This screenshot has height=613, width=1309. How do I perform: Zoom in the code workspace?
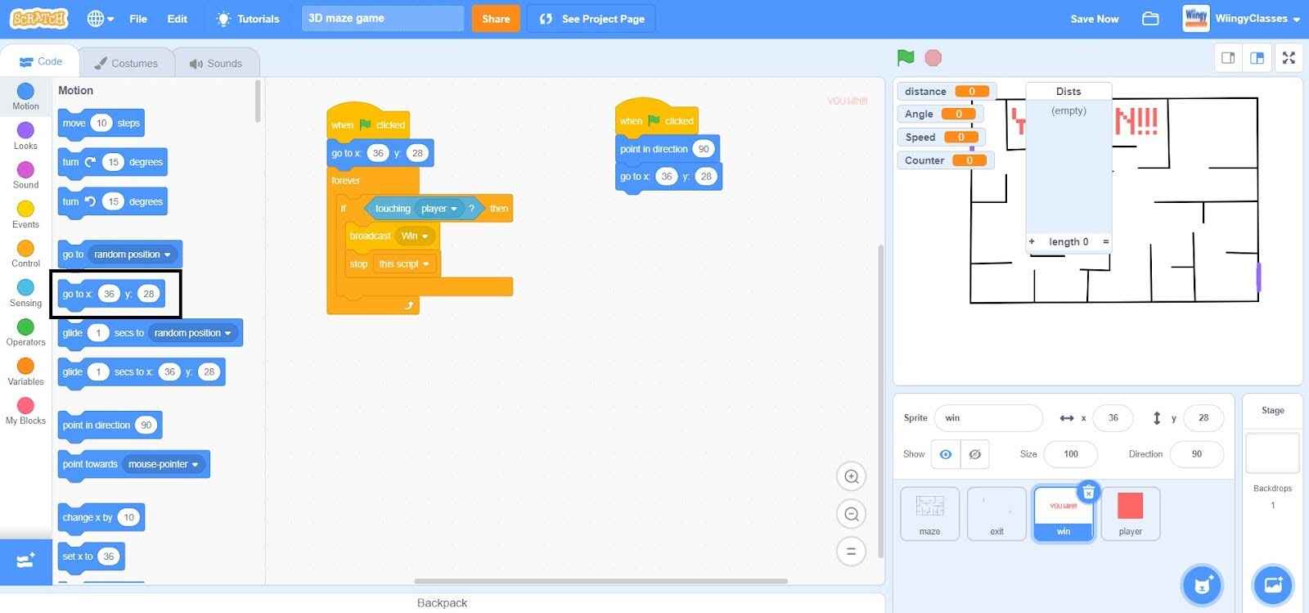coord(851,476)
